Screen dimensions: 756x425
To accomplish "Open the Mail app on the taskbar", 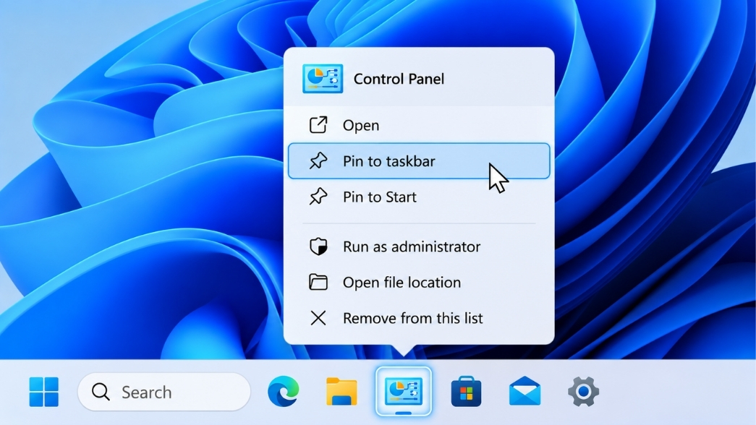I will (524, 391).
